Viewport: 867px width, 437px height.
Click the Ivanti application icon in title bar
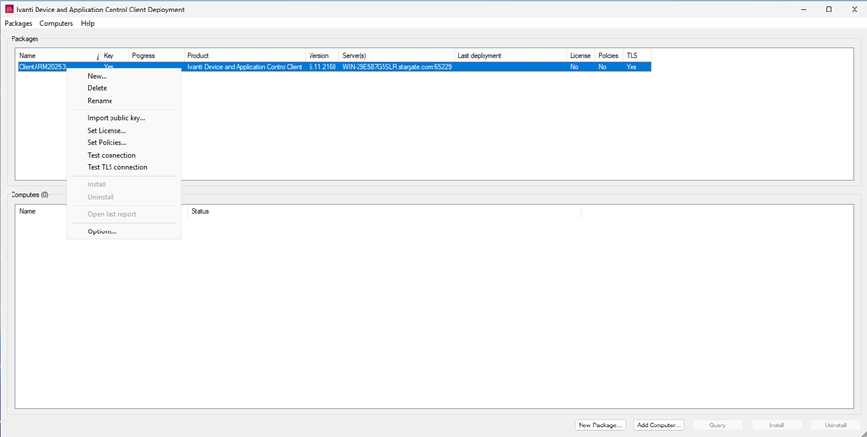pos(9,9)
